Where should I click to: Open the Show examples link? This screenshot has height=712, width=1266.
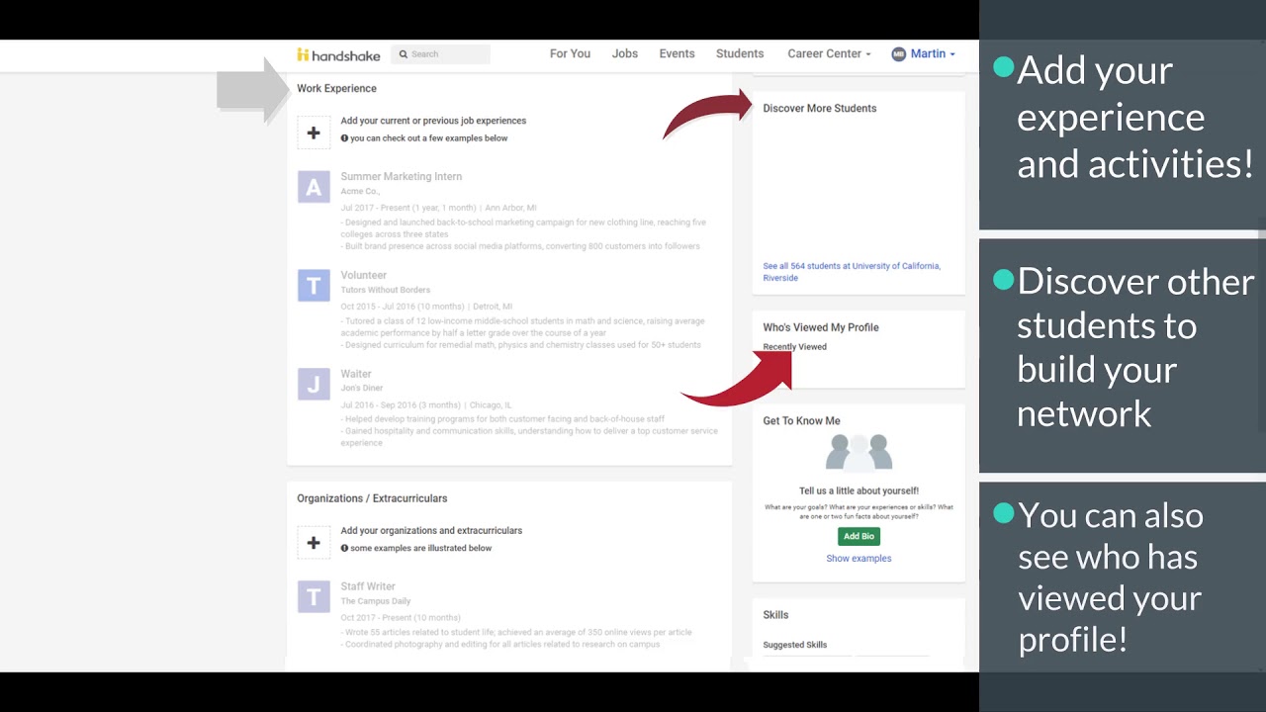click(859, 559)
